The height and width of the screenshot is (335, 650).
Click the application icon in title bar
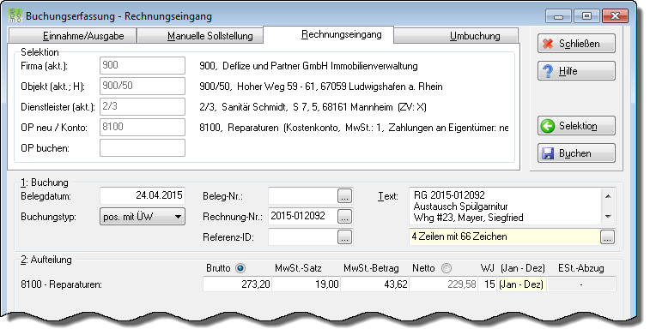15,15
